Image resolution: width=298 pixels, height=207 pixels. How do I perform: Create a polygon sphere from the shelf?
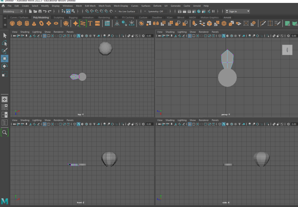(x=12, y=23)
